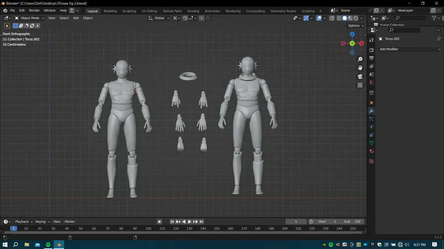Click the Options button in viewport

[356, 26]
